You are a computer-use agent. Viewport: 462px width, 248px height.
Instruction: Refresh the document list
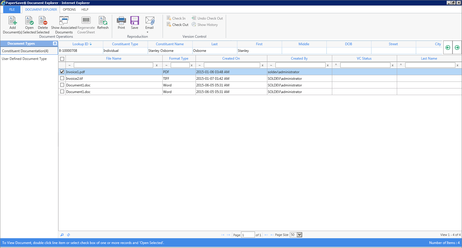(103, 20)
